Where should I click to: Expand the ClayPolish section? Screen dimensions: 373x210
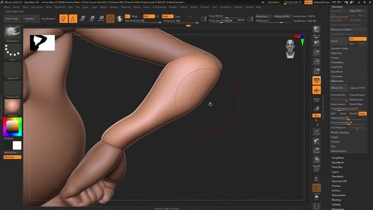click(337, 67)
